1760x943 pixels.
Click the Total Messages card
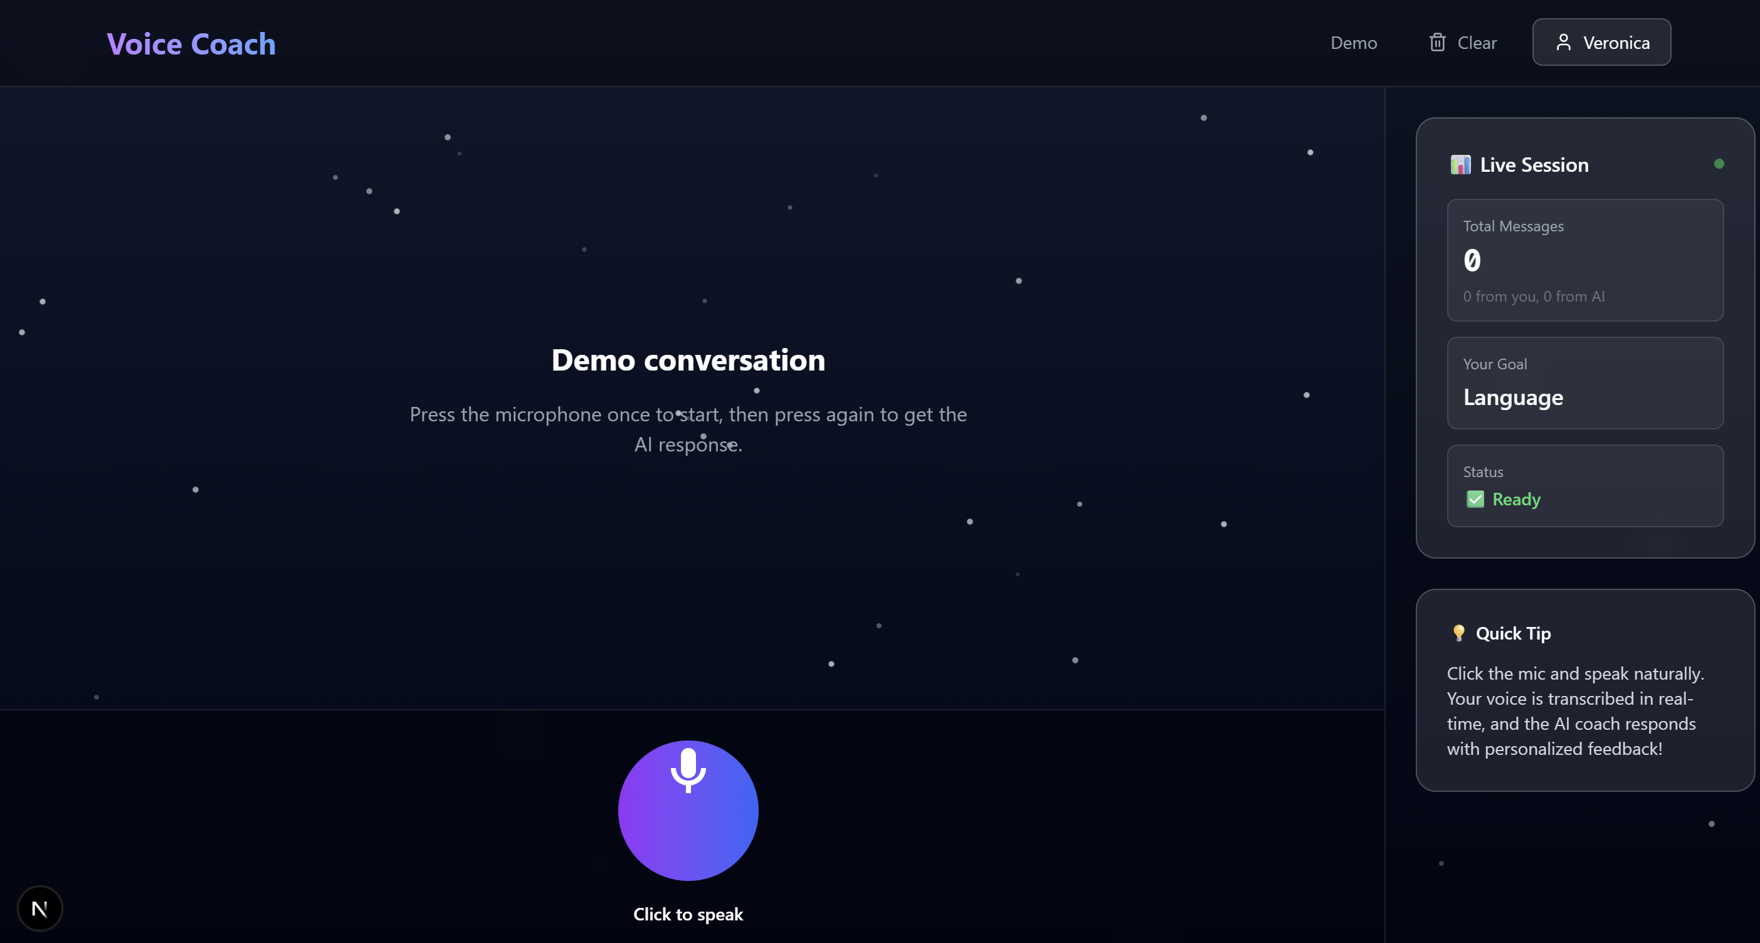[x=1585, y=260]
